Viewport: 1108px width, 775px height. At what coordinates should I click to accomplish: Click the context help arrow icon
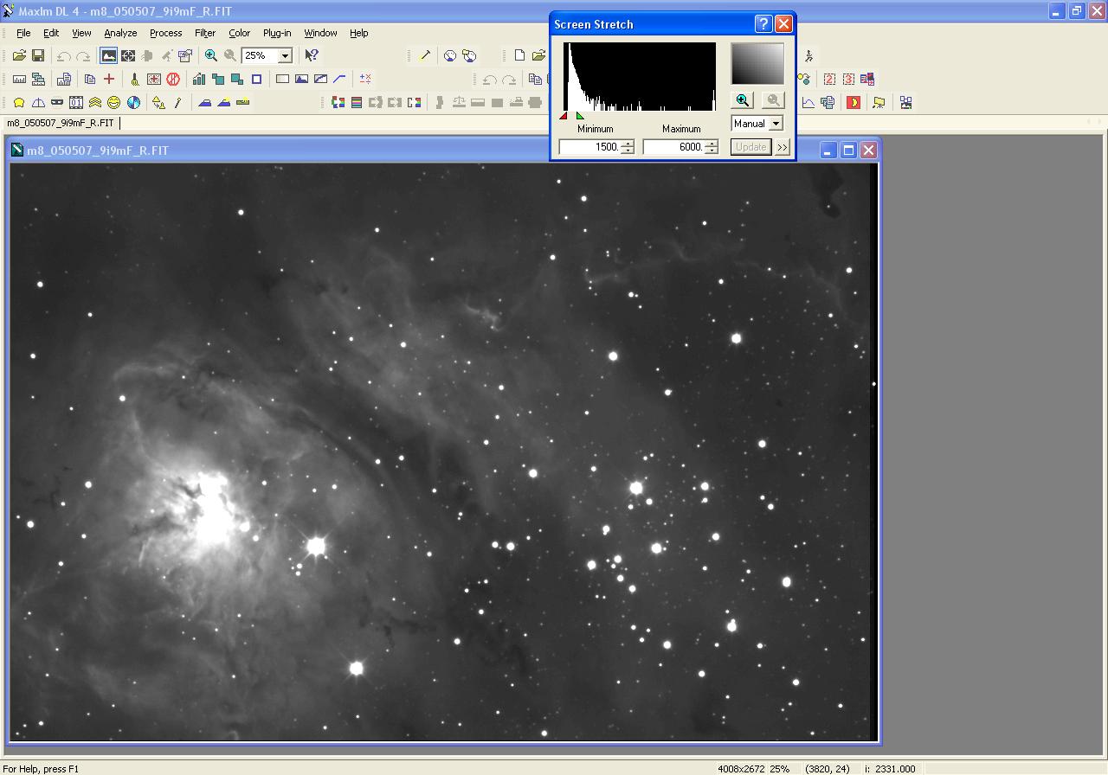point(312,55)
